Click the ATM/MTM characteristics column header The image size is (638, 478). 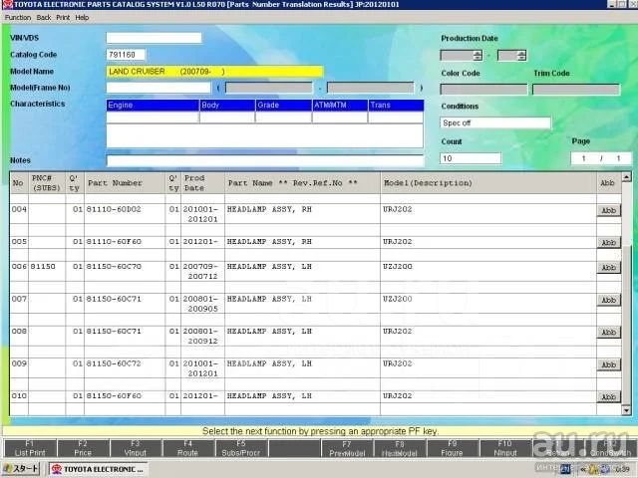[x=340, y=106]
